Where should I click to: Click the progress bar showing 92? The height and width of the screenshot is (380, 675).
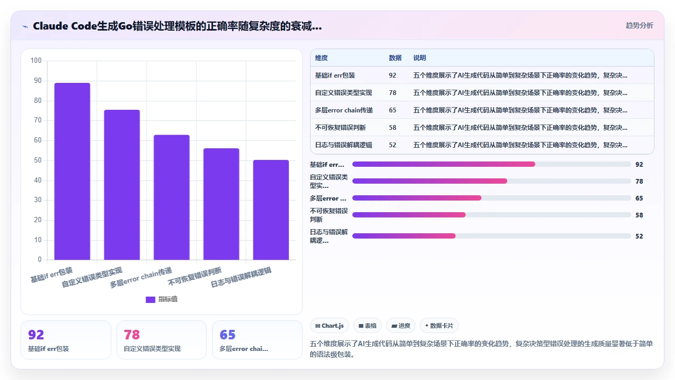click(491, 164)
